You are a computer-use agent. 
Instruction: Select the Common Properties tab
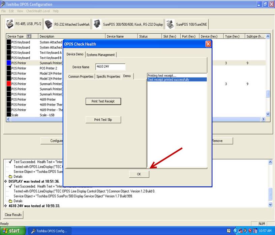pos(81,77)
